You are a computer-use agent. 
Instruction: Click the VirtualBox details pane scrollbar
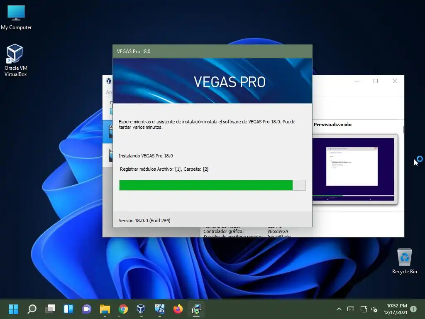click(403, 130)
